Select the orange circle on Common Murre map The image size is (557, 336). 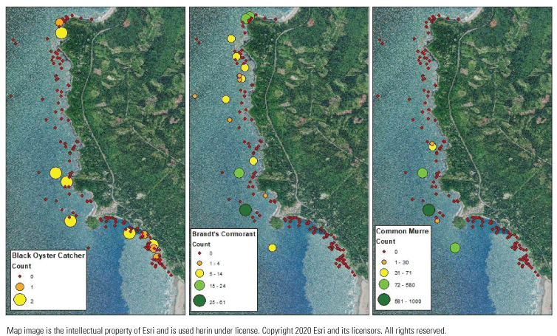click(437, 220)
